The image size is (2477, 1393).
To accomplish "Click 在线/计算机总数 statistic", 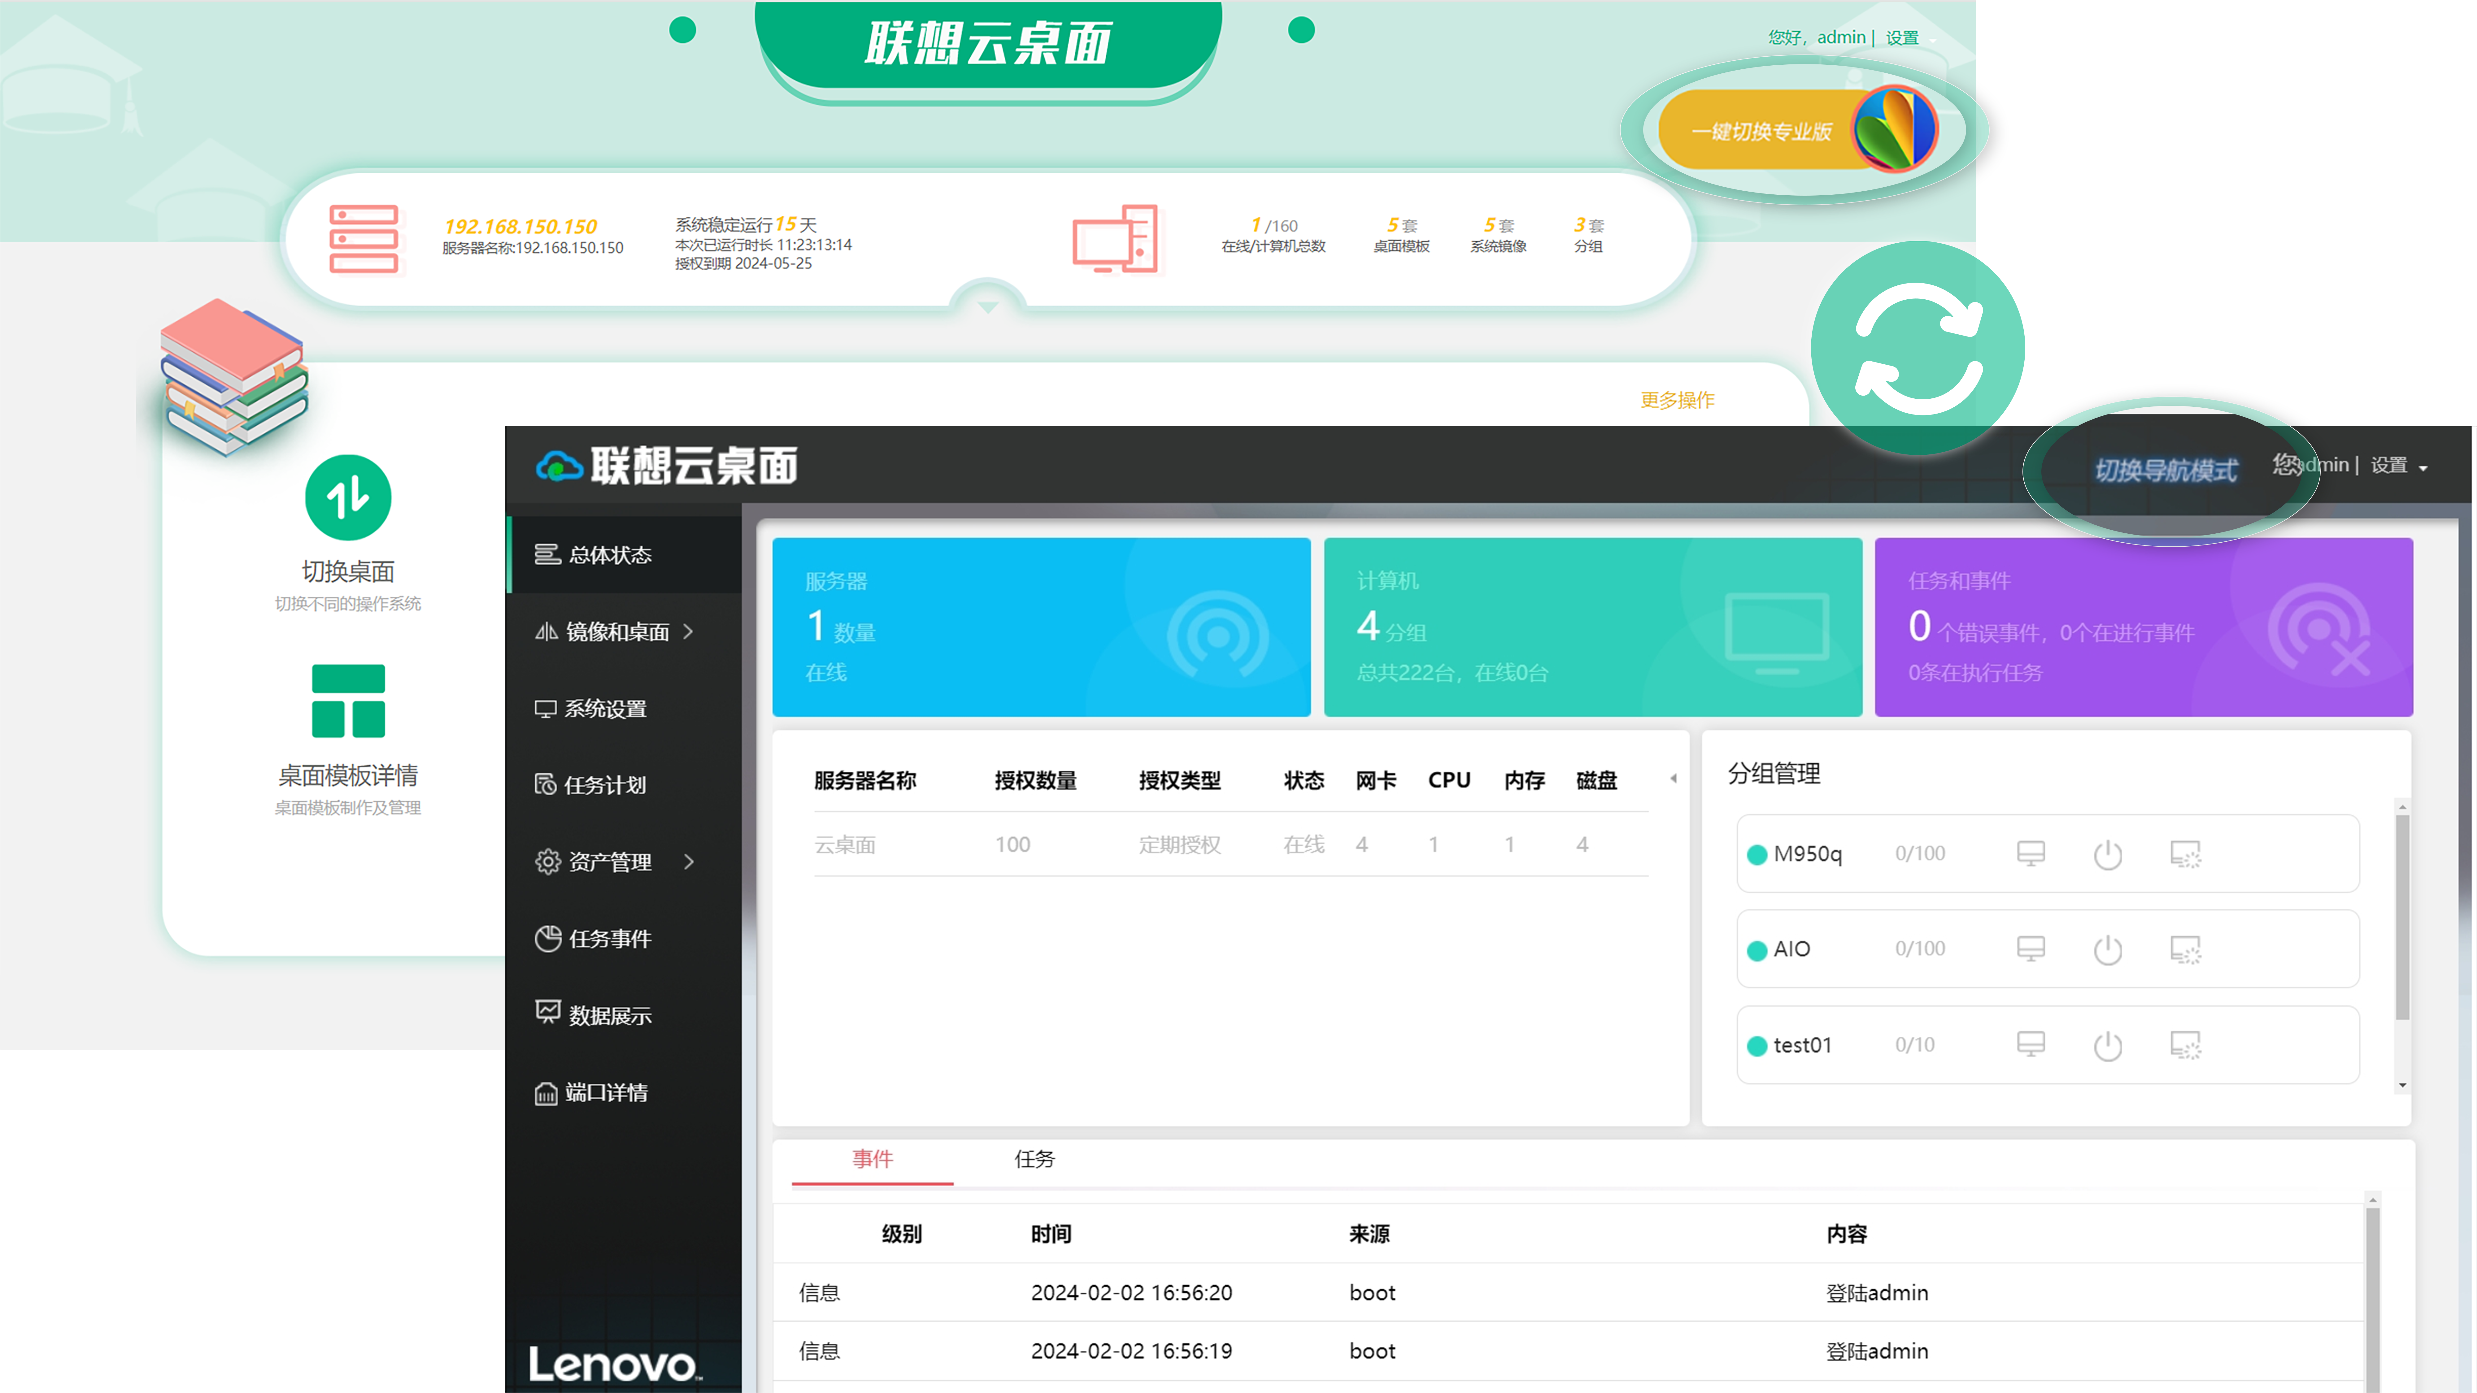I will [1273, 235].
